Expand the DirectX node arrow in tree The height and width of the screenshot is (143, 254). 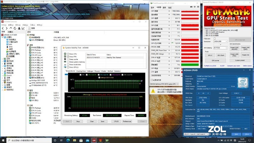coord(3,75)
